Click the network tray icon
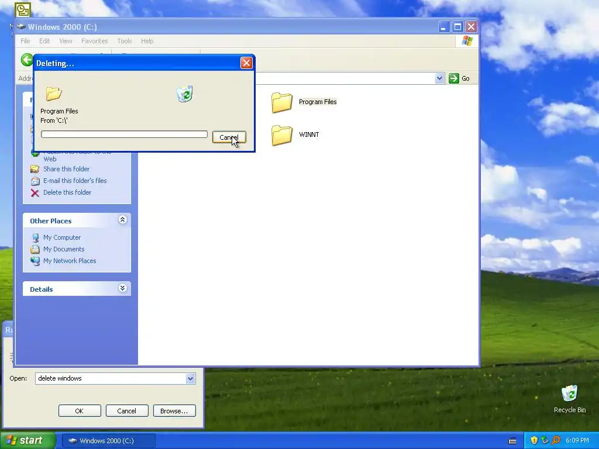599x449 pixels. (x=545, y=441)
